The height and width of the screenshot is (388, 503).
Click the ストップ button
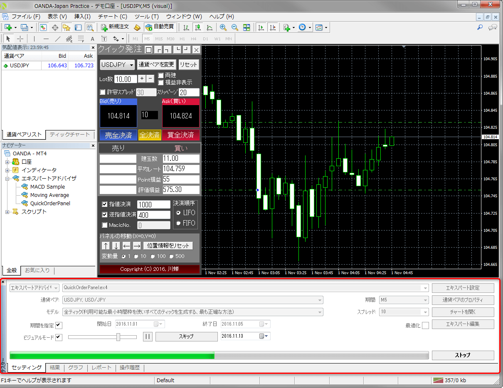pyautogui.click(x=463, y=355)
